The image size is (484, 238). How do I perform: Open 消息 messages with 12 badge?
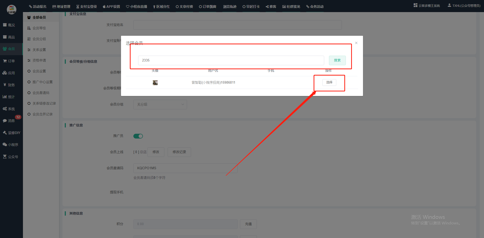click(5, 121)
